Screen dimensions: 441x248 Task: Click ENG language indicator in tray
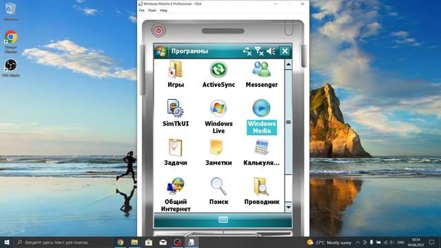tap(401, 242)
